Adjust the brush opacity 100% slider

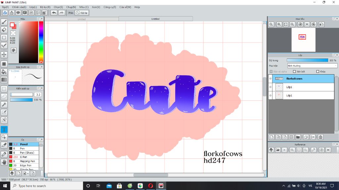(22, 100)
